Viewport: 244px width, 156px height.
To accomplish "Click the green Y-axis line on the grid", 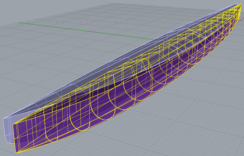I will pos(86,31).
